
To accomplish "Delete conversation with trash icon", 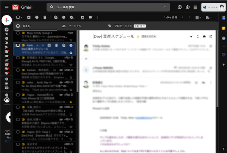I will 45,17.
